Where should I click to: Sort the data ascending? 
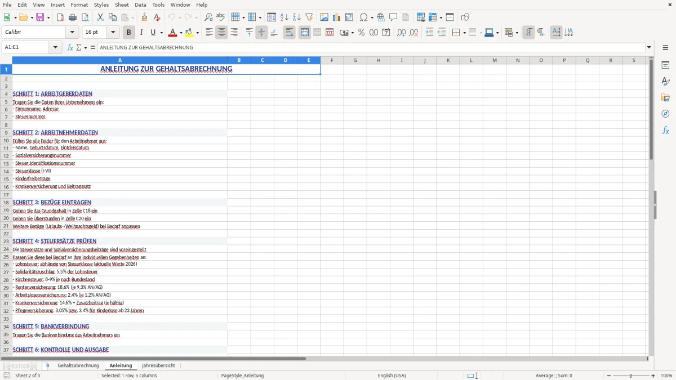284,17
